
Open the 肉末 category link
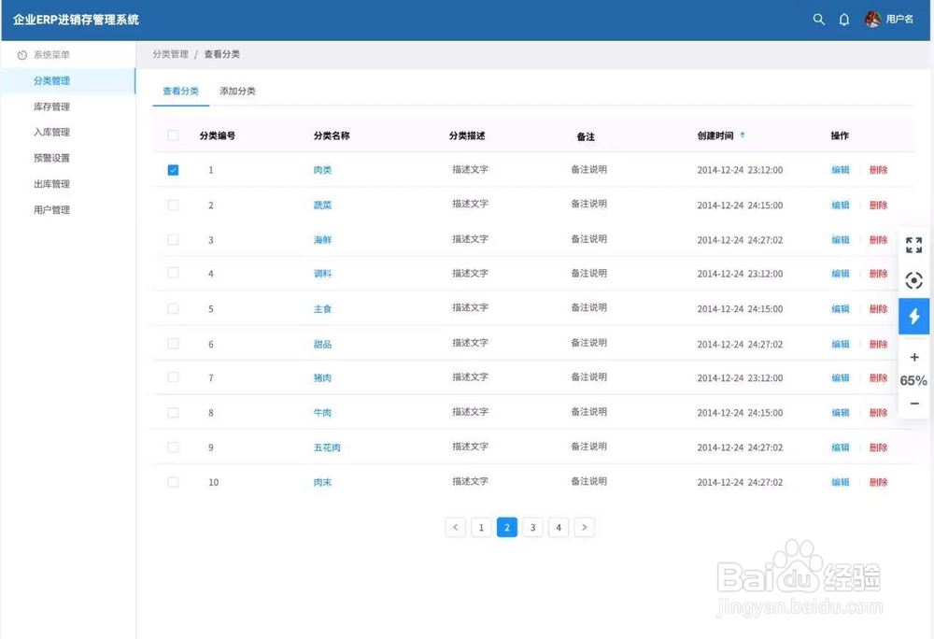322,482
